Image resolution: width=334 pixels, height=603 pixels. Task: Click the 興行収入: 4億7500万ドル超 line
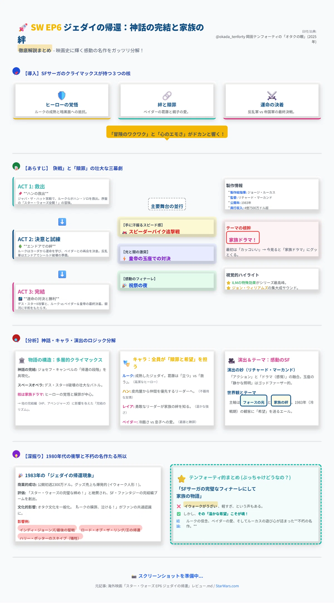249,208
